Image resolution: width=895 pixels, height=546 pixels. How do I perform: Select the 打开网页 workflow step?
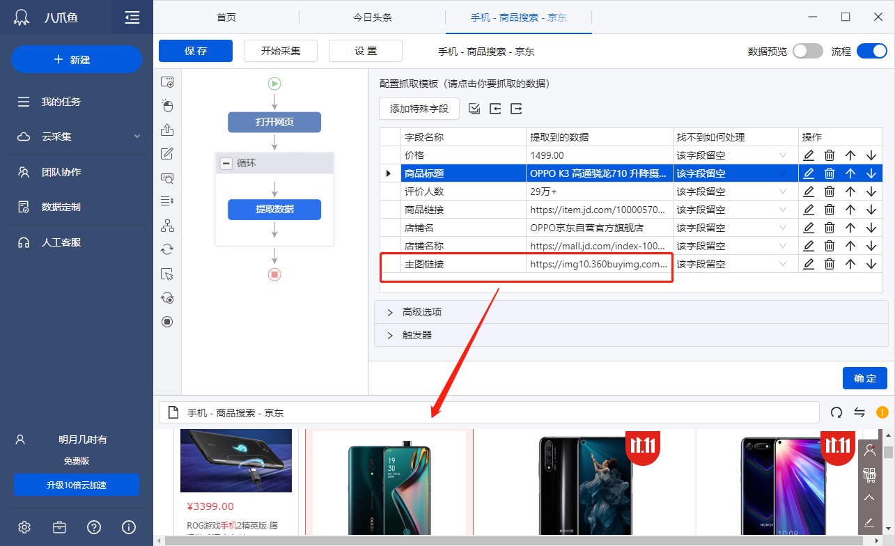(x=274, y=122)
